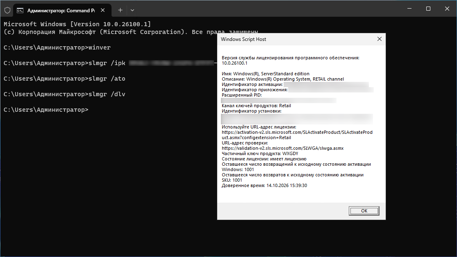Click the shield icon in title bar
Screen dimensions: 457x257
(x=7, y=11)
